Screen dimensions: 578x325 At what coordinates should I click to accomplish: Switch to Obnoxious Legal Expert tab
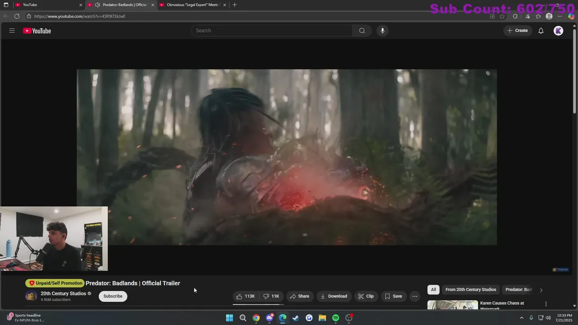[x=193, y=5]
